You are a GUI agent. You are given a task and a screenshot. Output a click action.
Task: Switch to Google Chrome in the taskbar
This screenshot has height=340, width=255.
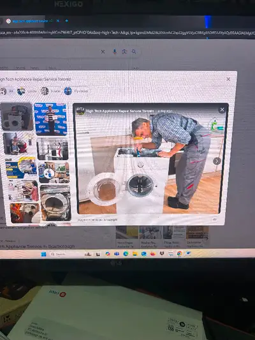(x=179, y=253)
